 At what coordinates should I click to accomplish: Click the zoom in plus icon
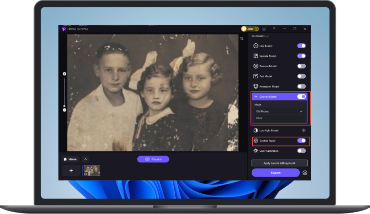coord(64,73)
